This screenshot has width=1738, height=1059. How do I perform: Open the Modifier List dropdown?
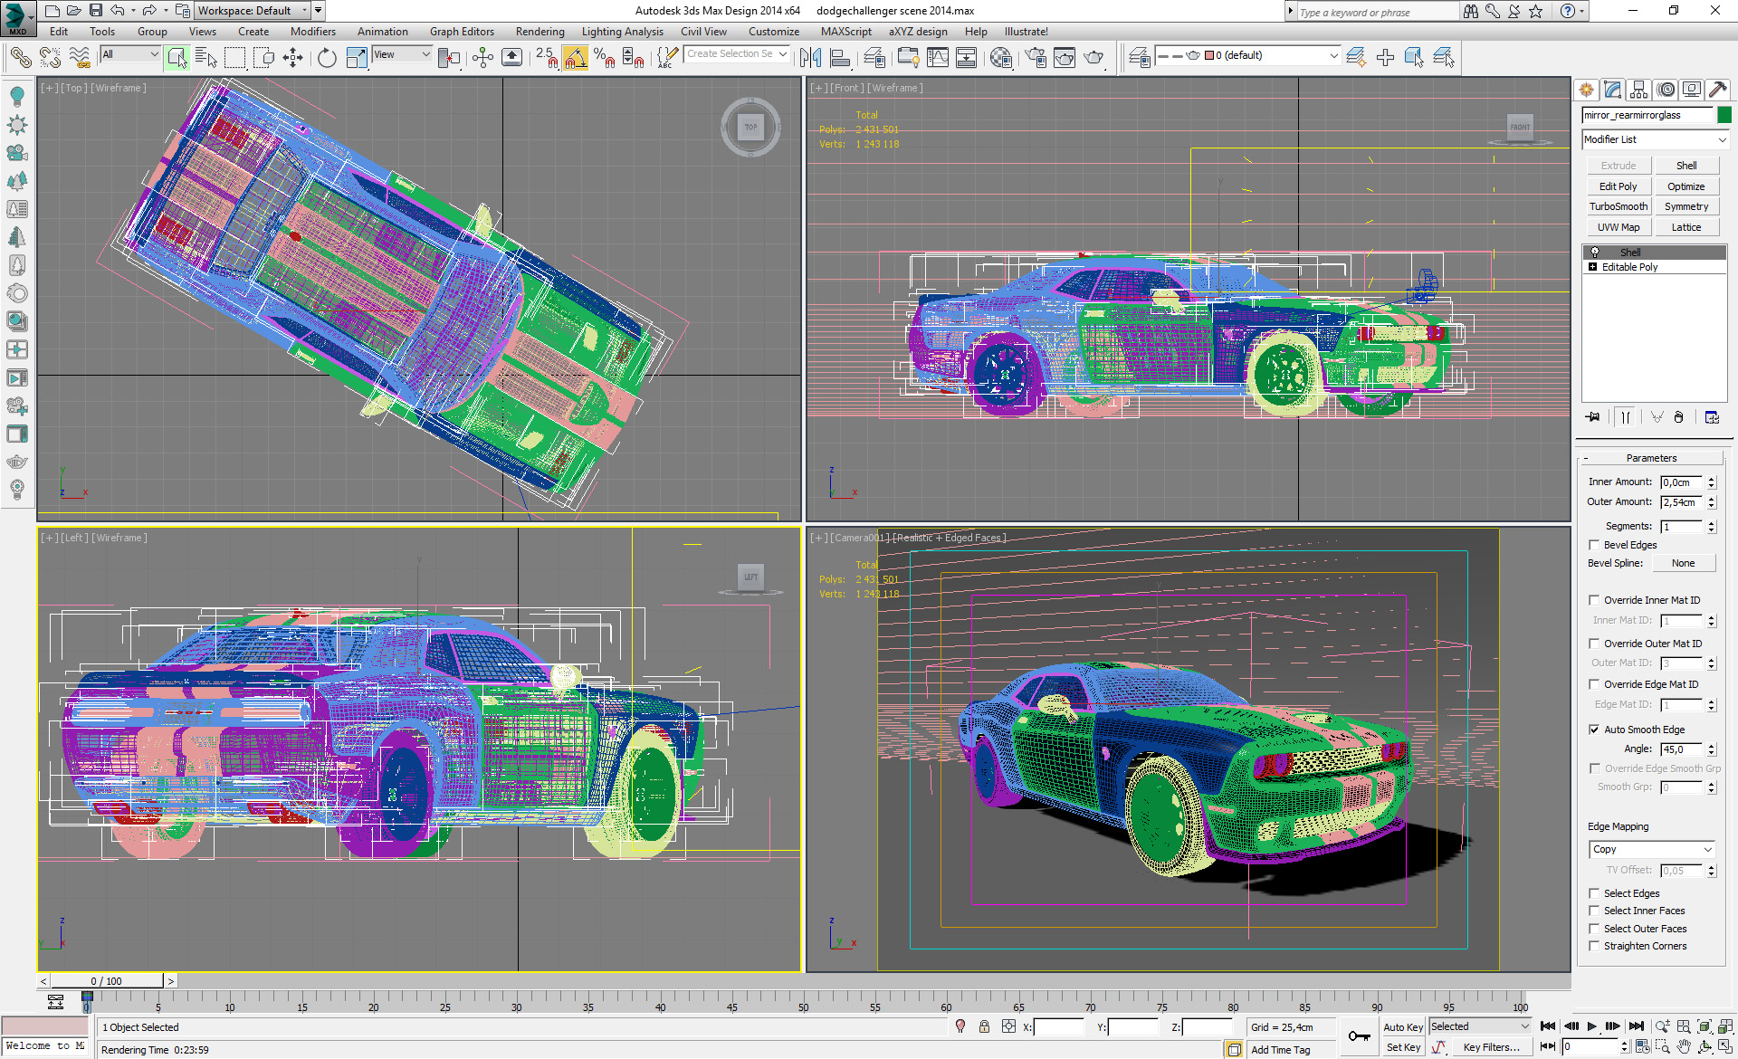pyautogui.click(x=1656, y=139)
